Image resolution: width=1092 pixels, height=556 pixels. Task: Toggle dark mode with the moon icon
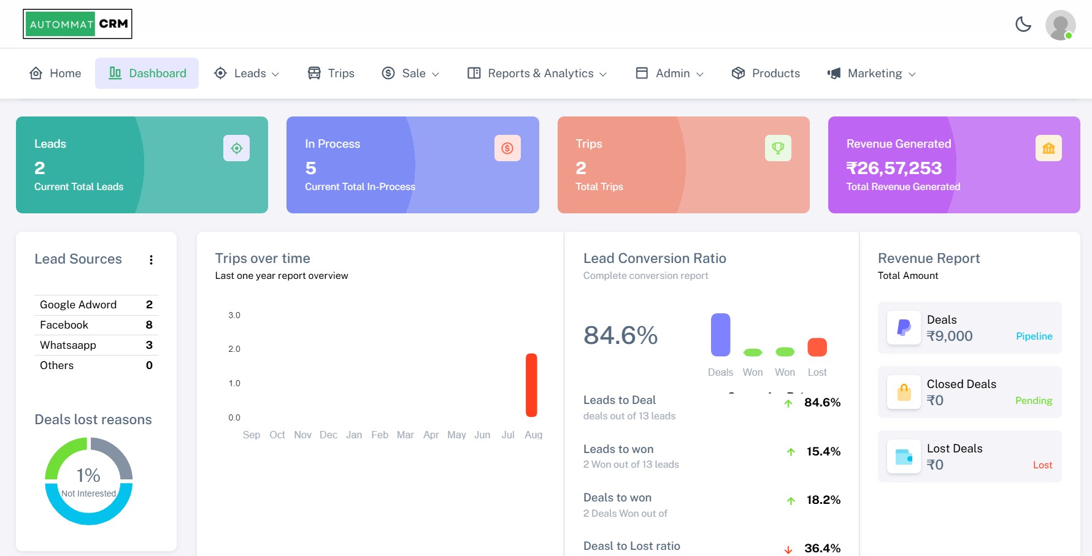1023,25
